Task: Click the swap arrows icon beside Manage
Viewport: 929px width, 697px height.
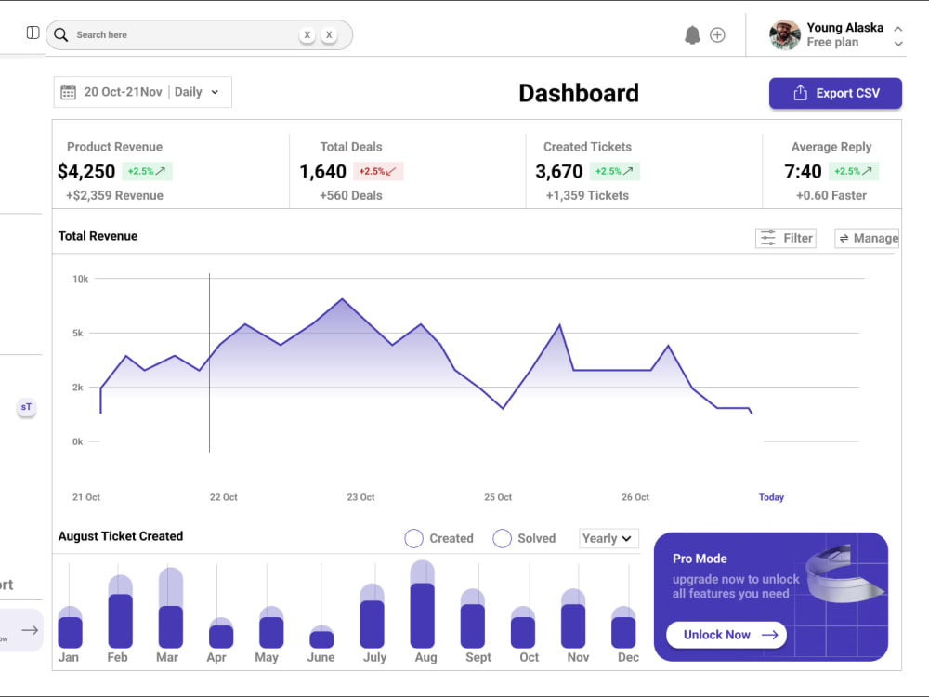Action: 844,238
